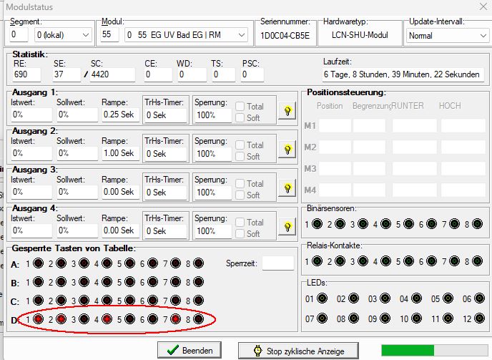Click LED indicator 12
The height and width of the screenshot is (360, 492).
[x=480, y=317]
